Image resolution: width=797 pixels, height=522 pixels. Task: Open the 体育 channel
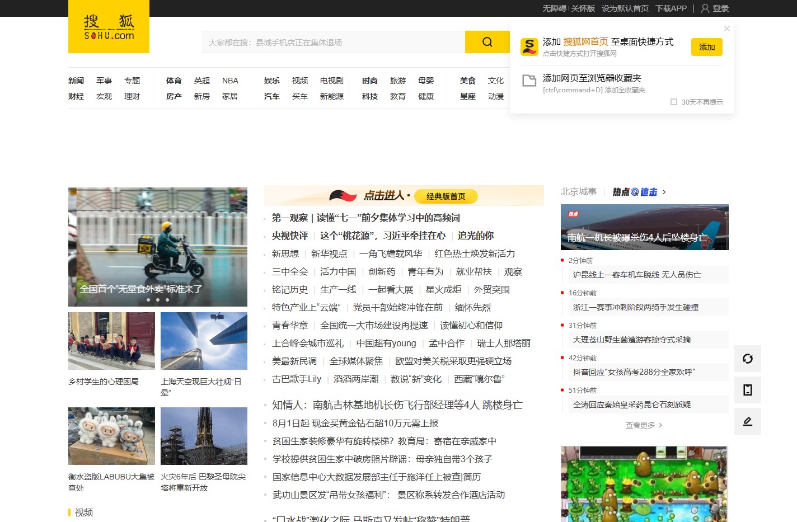click(x=174, y=81)
